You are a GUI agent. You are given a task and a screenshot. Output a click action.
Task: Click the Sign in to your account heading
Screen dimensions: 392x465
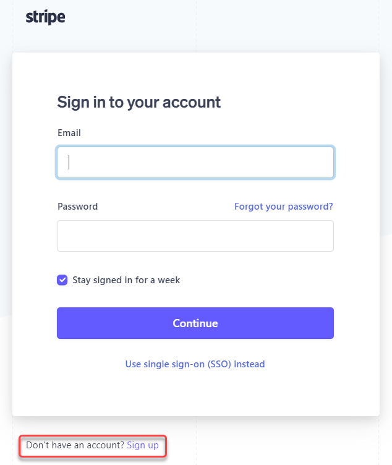(138, 103)
